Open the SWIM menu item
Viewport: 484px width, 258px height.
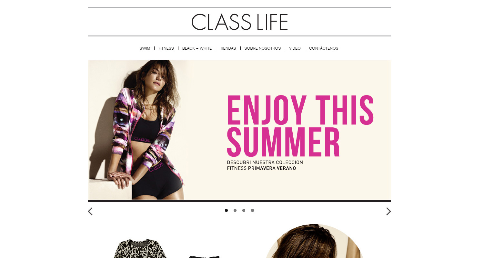pos(145,48)
